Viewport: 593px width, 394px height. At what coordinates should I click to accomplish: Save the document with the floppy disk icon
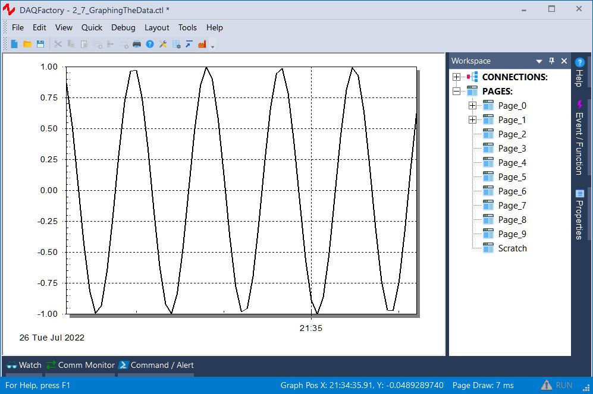click(x=40, y=44)
